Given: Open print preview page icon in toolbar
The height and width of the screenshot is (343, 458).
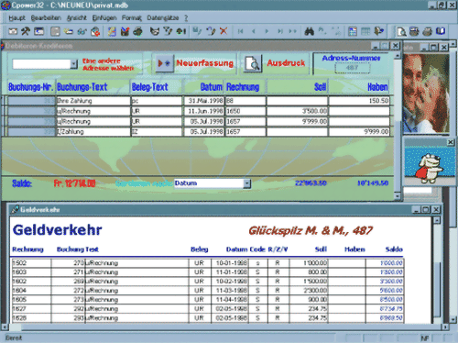Looking at the screenshot, I should click(401, 31).
